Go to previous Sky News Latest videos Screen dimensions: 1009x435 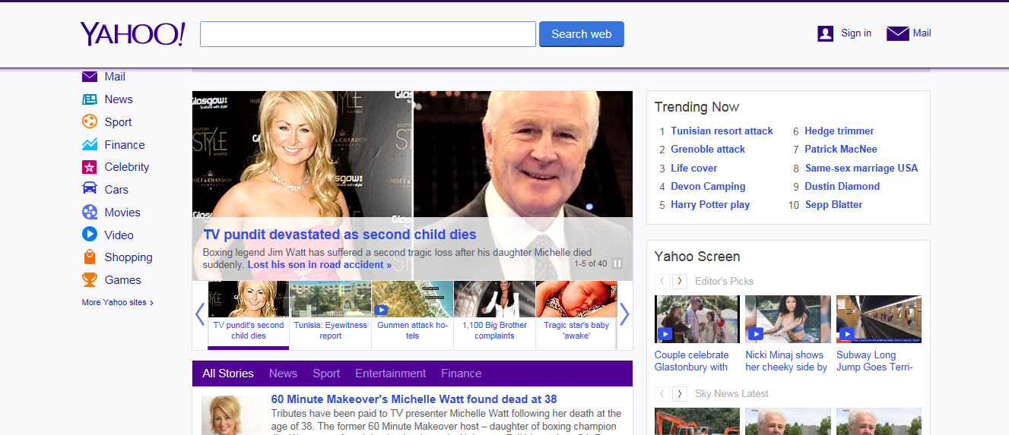(662, 393)
